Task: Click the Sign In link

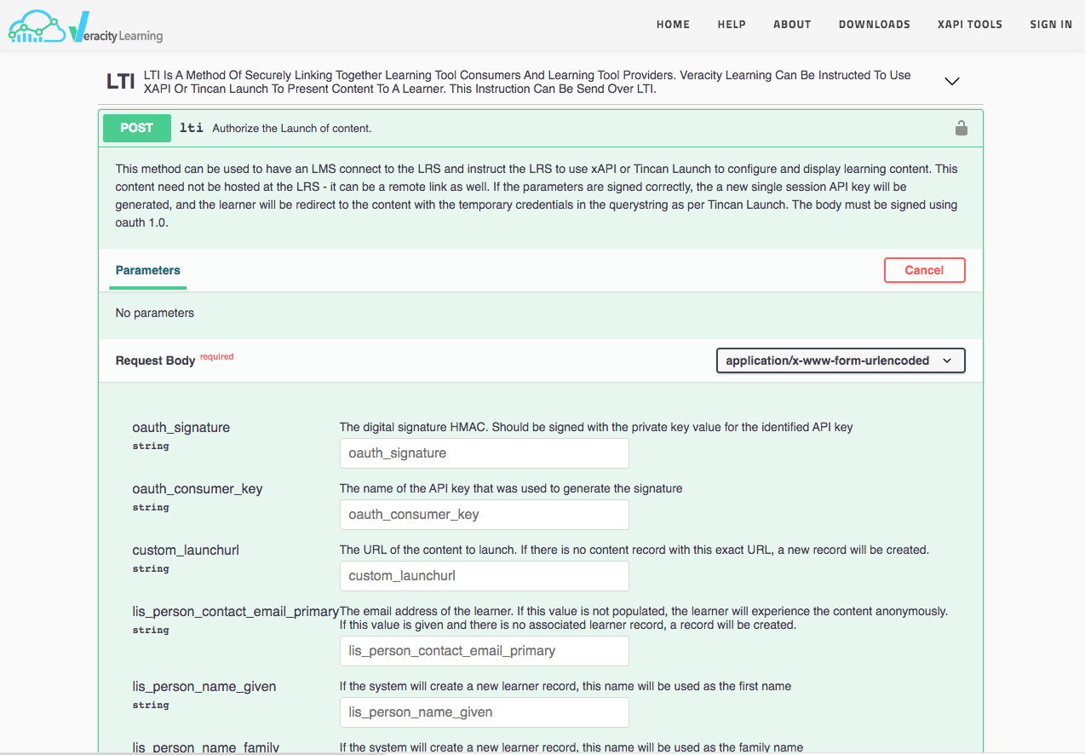Action: pos(1051,25)
